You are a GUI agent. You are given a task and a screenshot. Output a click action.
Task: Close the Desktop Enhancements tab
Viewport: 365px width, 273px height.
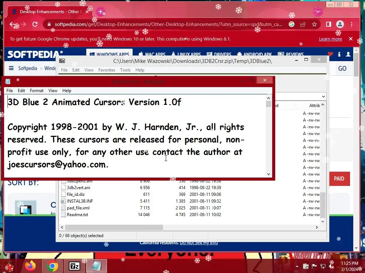[87, 12]
